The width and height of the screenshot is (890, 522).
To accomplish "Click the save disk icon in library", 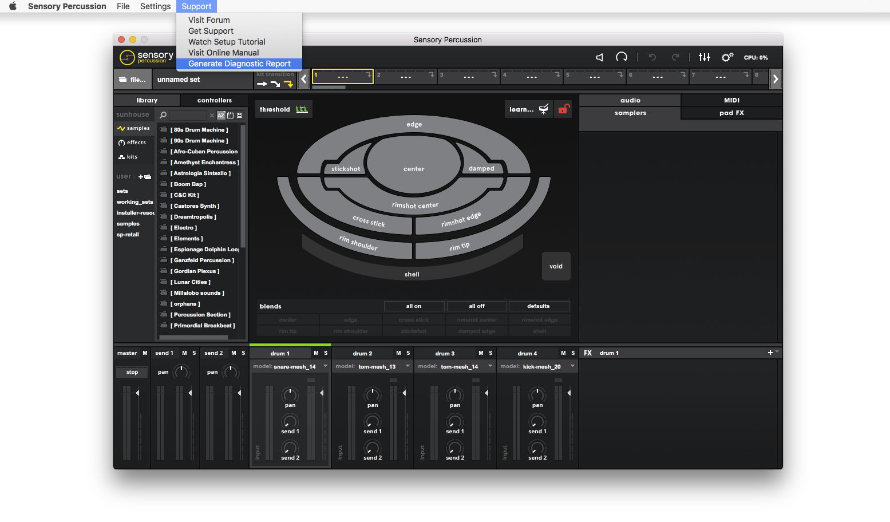I will pyautogui.click(x=239, y=116).
